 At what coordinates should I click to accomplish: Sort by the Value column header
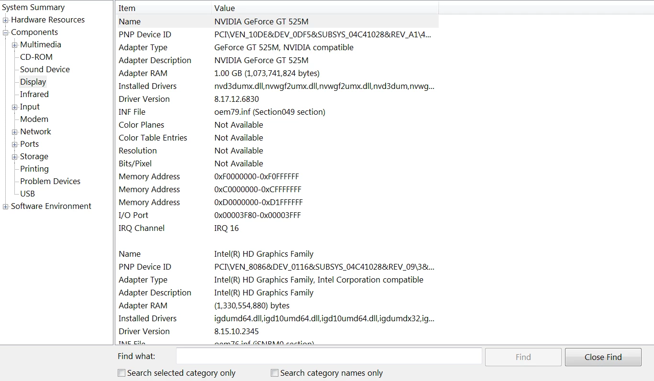click(x=325, y=8)
